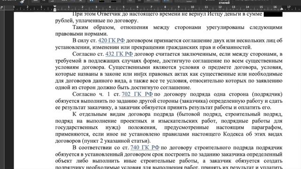Click the words "Таким образом,"
Image resolution: width=301 pixels, height=169 pixels.
tap(94, 27)
